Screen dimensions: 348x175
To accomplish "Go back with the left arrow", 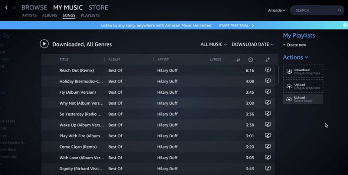I will pos(7,8).
